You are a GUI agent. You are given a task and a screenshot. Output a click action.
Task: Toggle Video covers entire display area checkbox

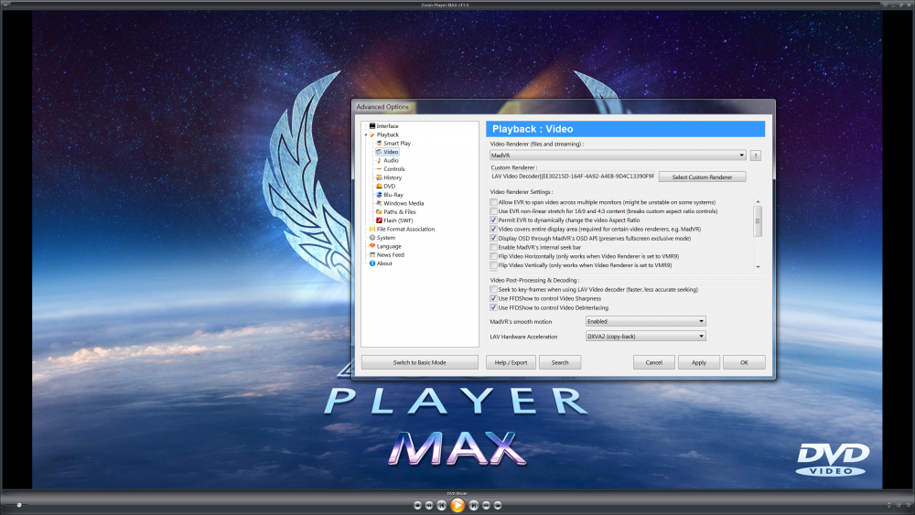coord(494,230)
